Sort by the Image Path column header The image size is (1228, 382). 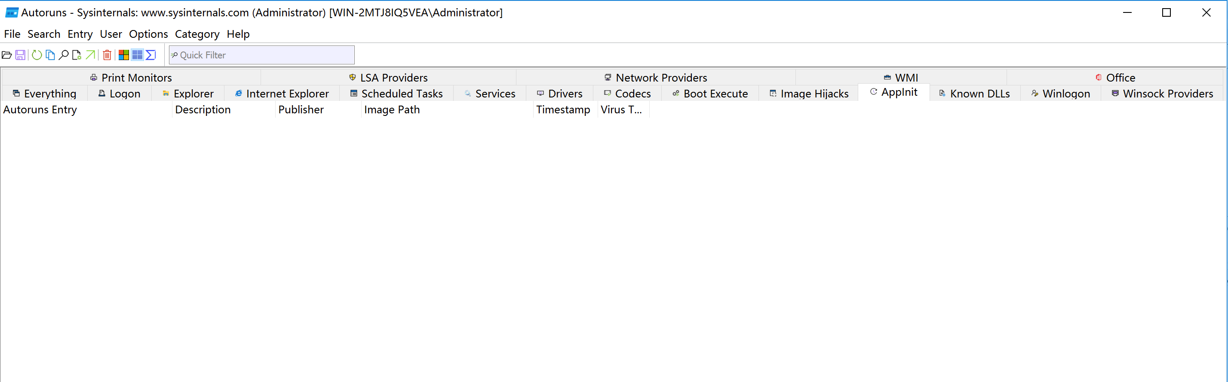tap(392, 110)
